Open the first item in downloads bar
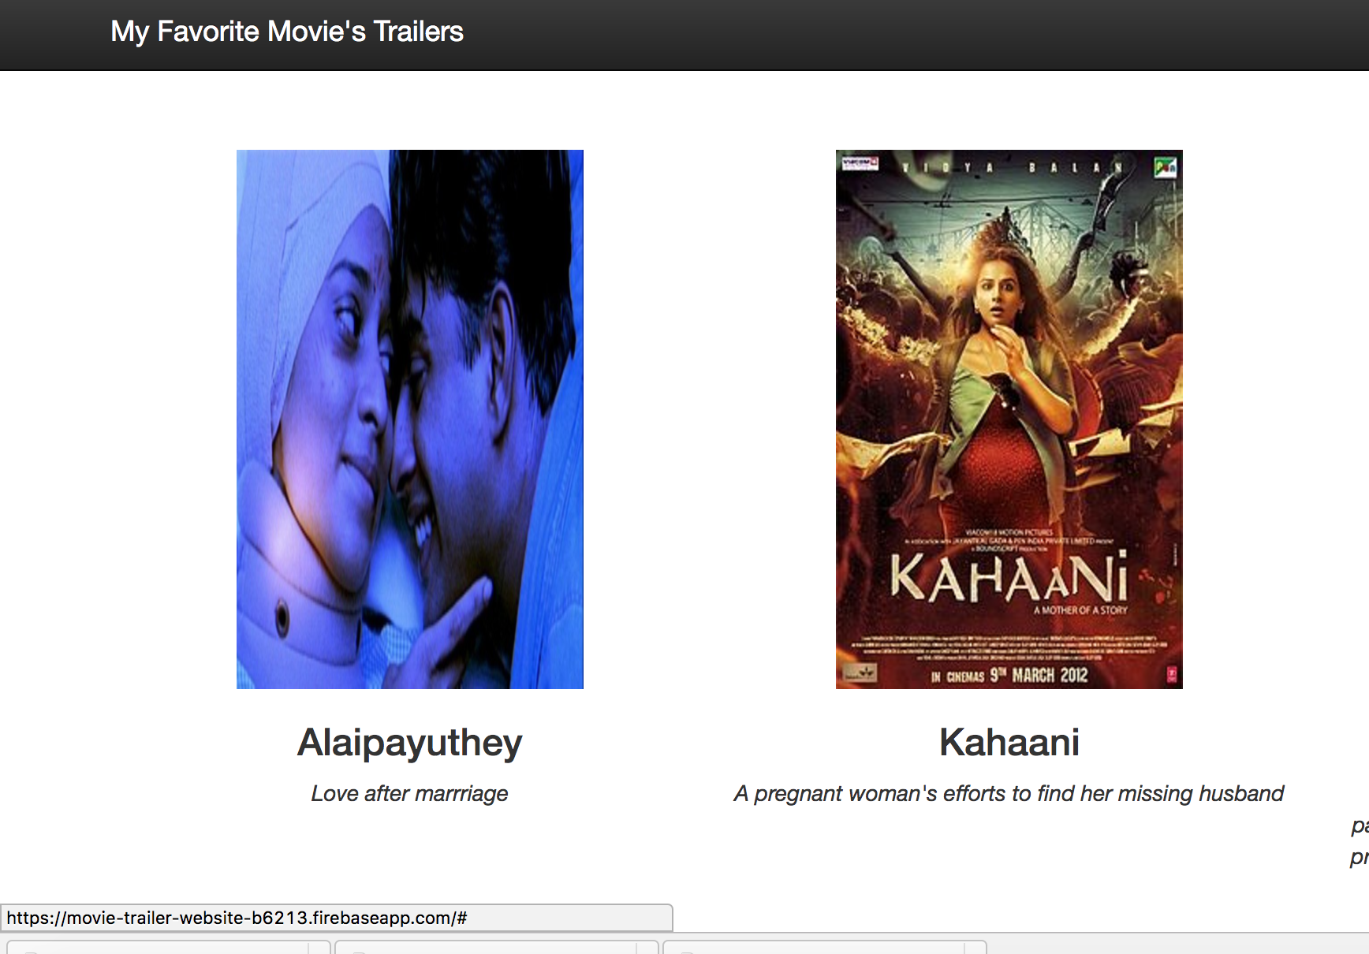This screenshot has width=1369, height=954. (158, 948)
